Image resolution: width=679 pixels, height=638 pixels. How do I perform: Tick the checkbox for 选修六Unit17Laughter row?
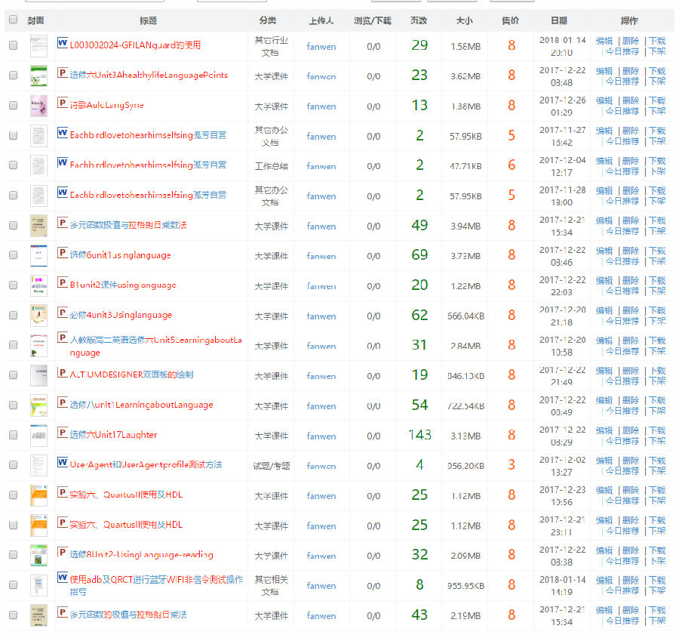coord(13,436)
